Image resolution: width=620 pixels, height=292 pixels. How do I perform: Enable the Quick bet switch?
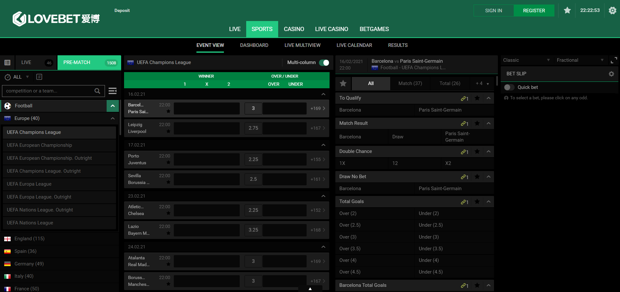pos(509,87)
